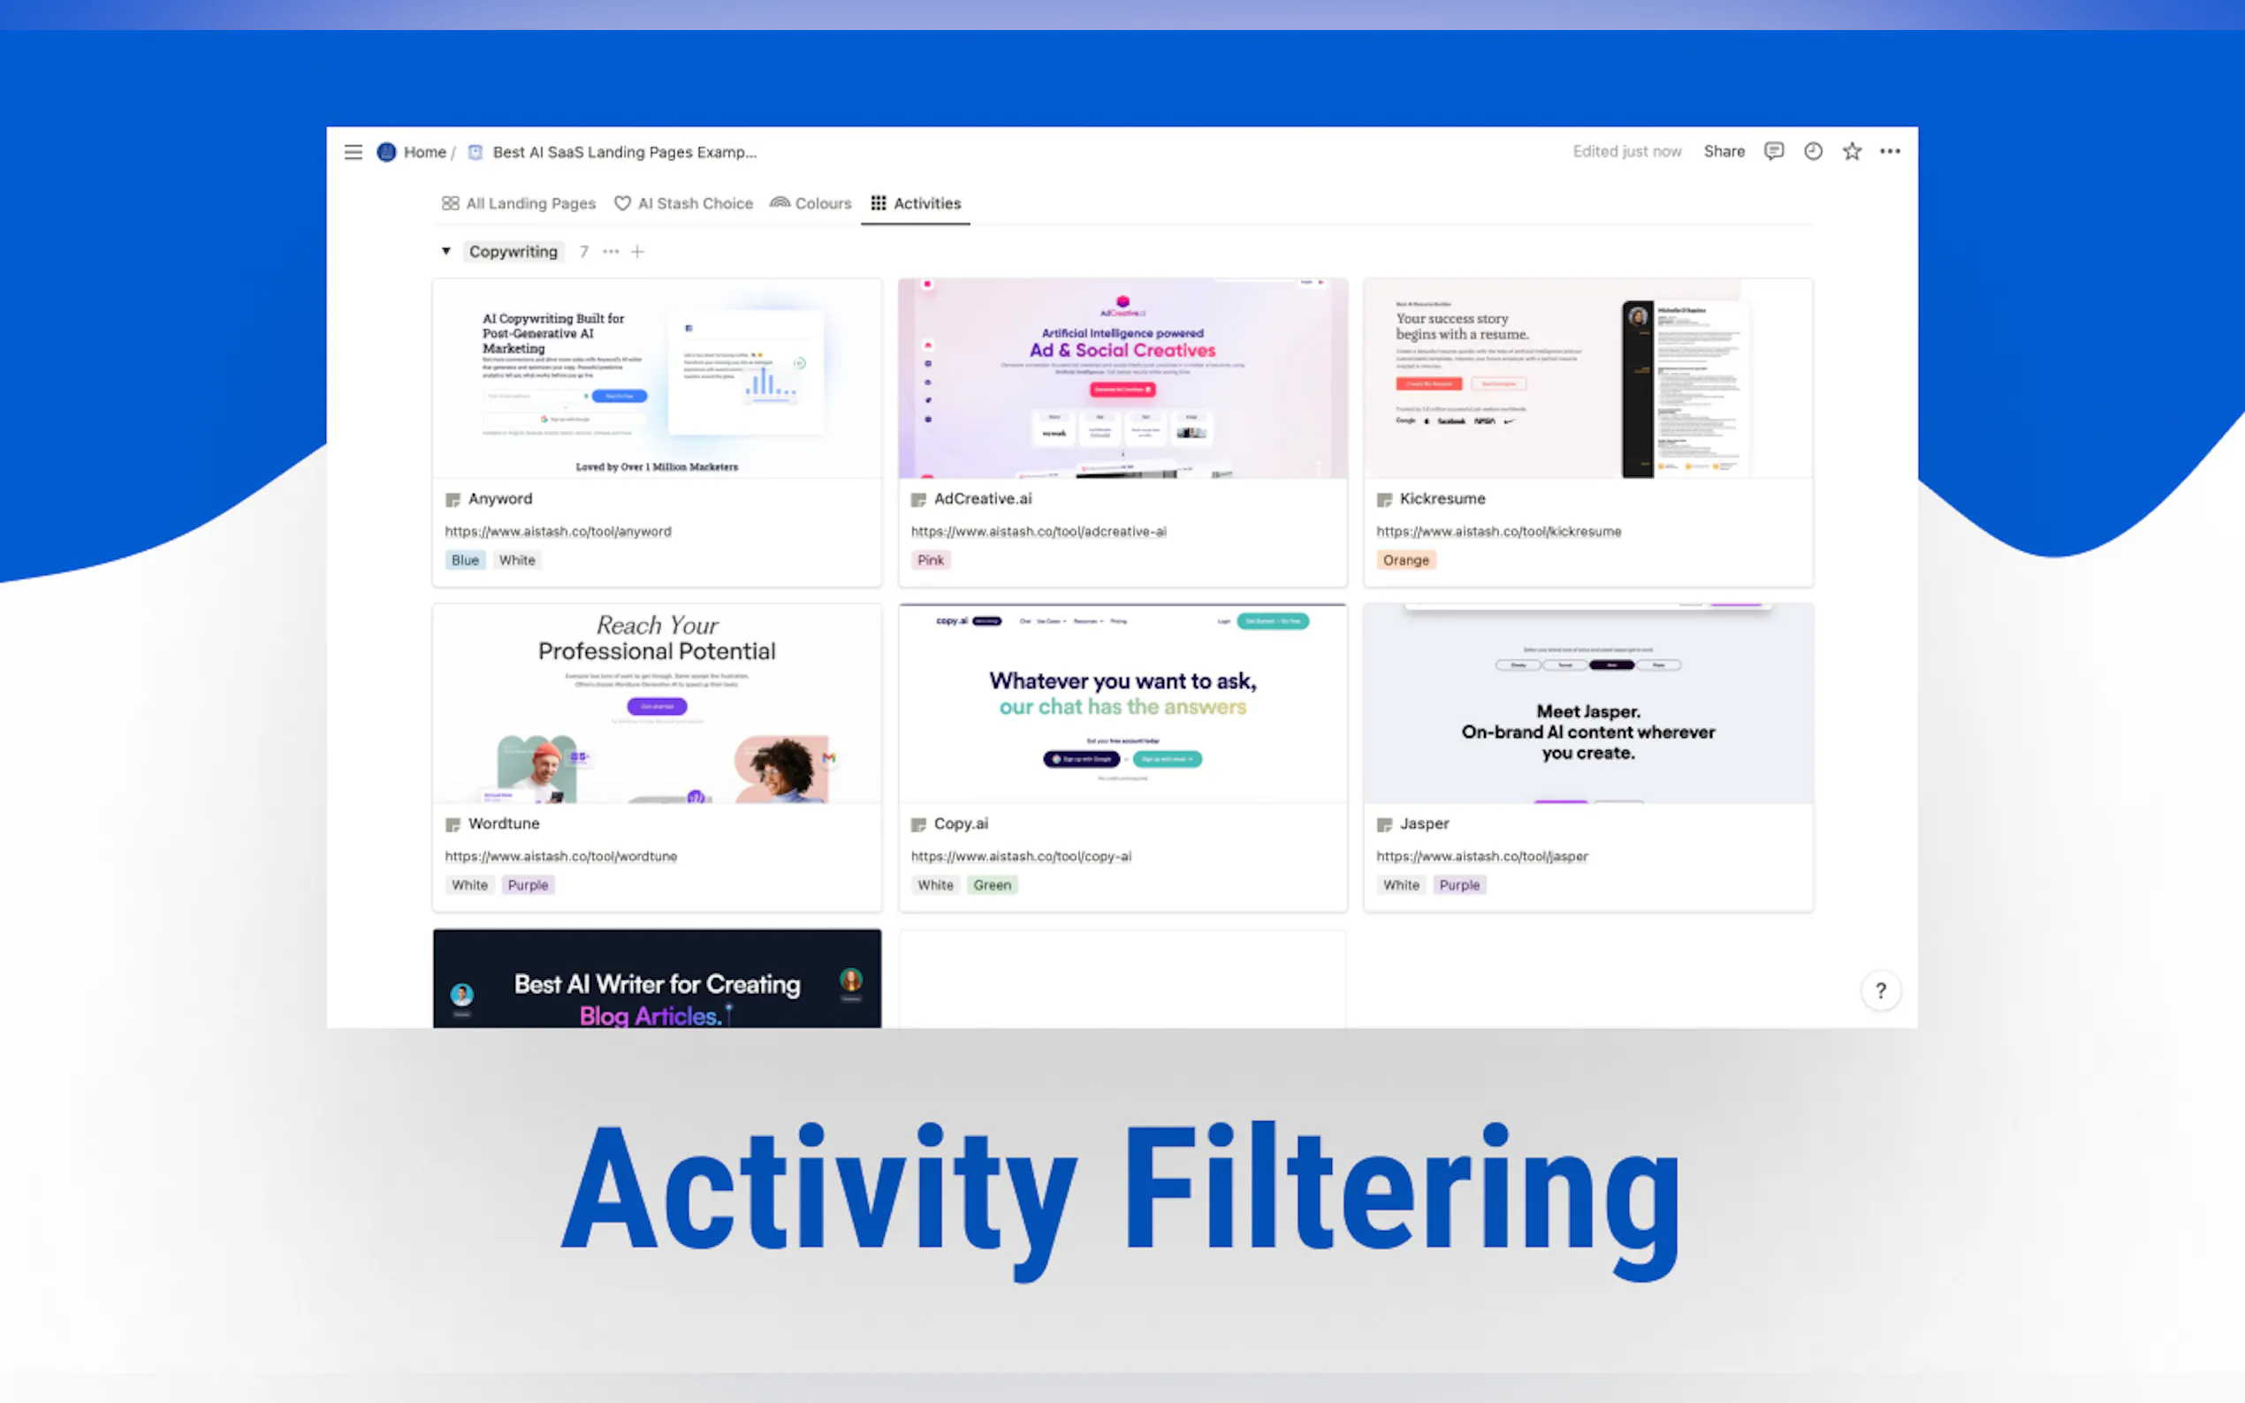Open the three-dot page options menu
Image resolution: width=2245 pixels, height=1403 pixels.
(x=1890, y=151)
